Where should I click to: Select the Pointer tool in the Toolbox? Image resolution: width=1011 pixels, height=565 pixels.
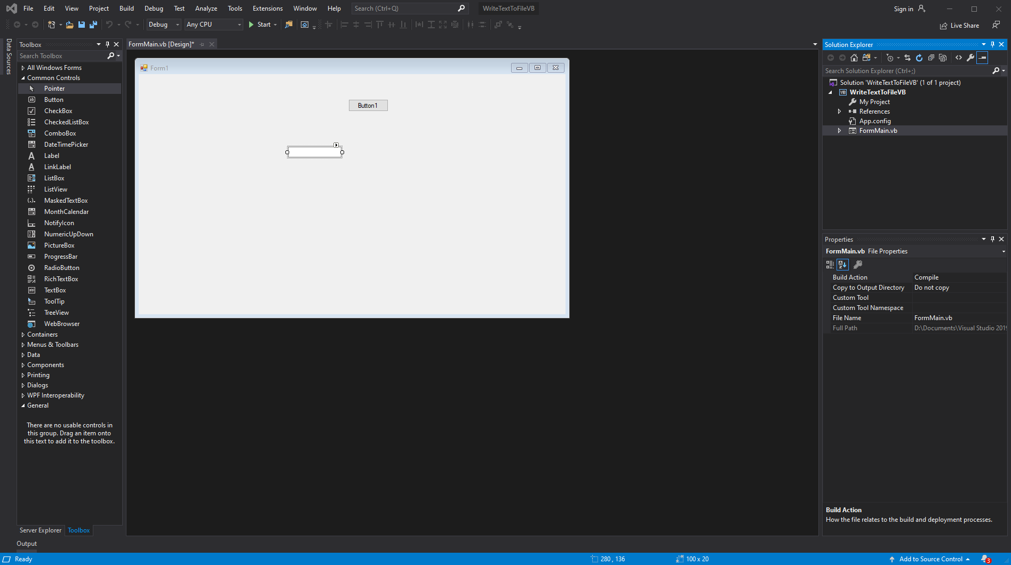pyautogui.click(x=54, y=88)
